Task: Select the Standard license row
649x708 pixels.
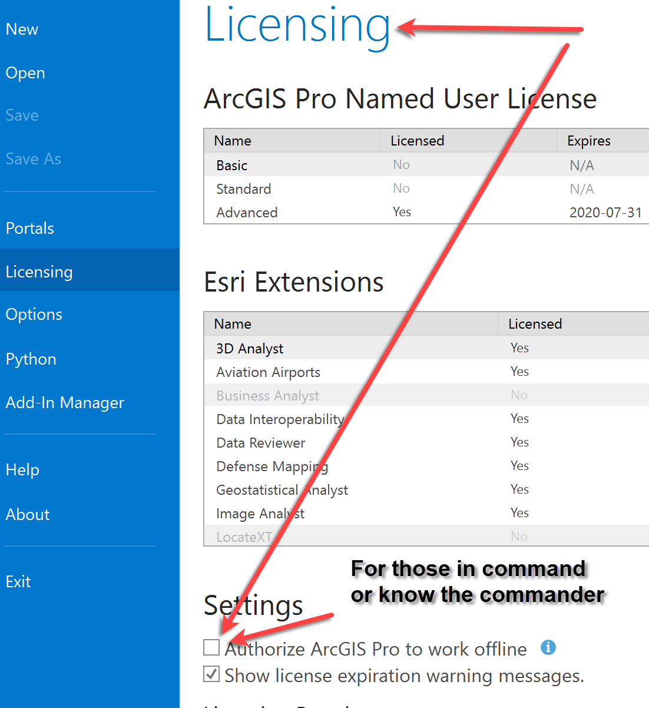Action: pyautogui.click(x=426, y=188)
